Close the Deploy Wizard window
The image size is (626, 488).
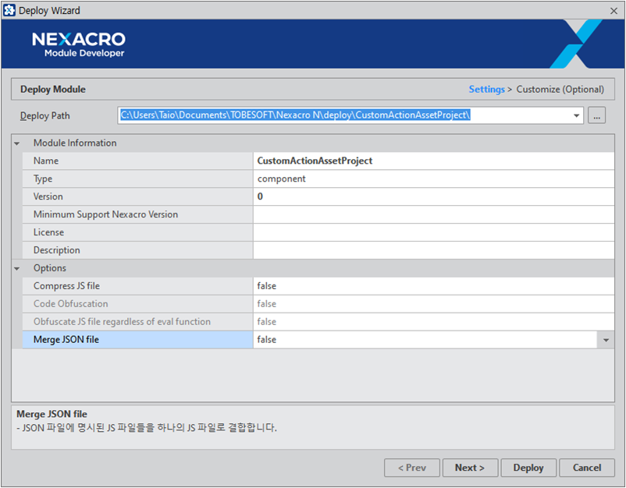614,10
